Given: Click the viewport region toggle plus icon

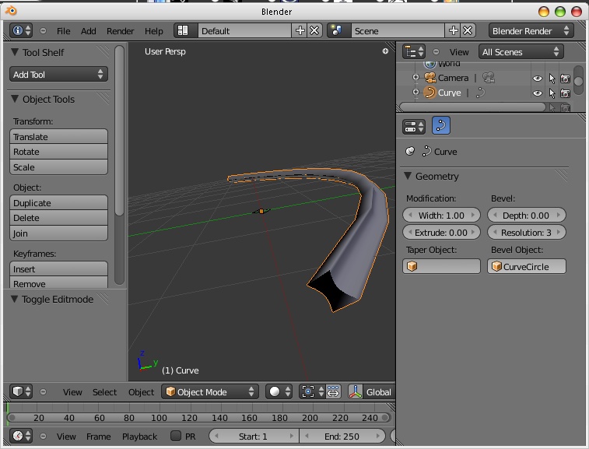Looking at the screenshot, I should [x=385, y=51].
